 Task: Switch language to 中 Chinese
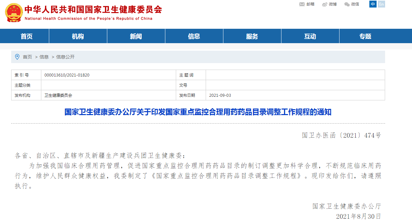click(x=373, y=4)
